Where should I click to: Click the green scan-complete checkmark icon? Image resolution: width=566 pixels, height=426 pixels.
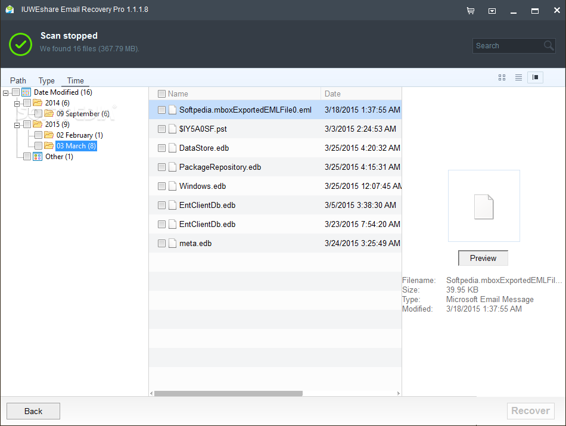(21, 44)
